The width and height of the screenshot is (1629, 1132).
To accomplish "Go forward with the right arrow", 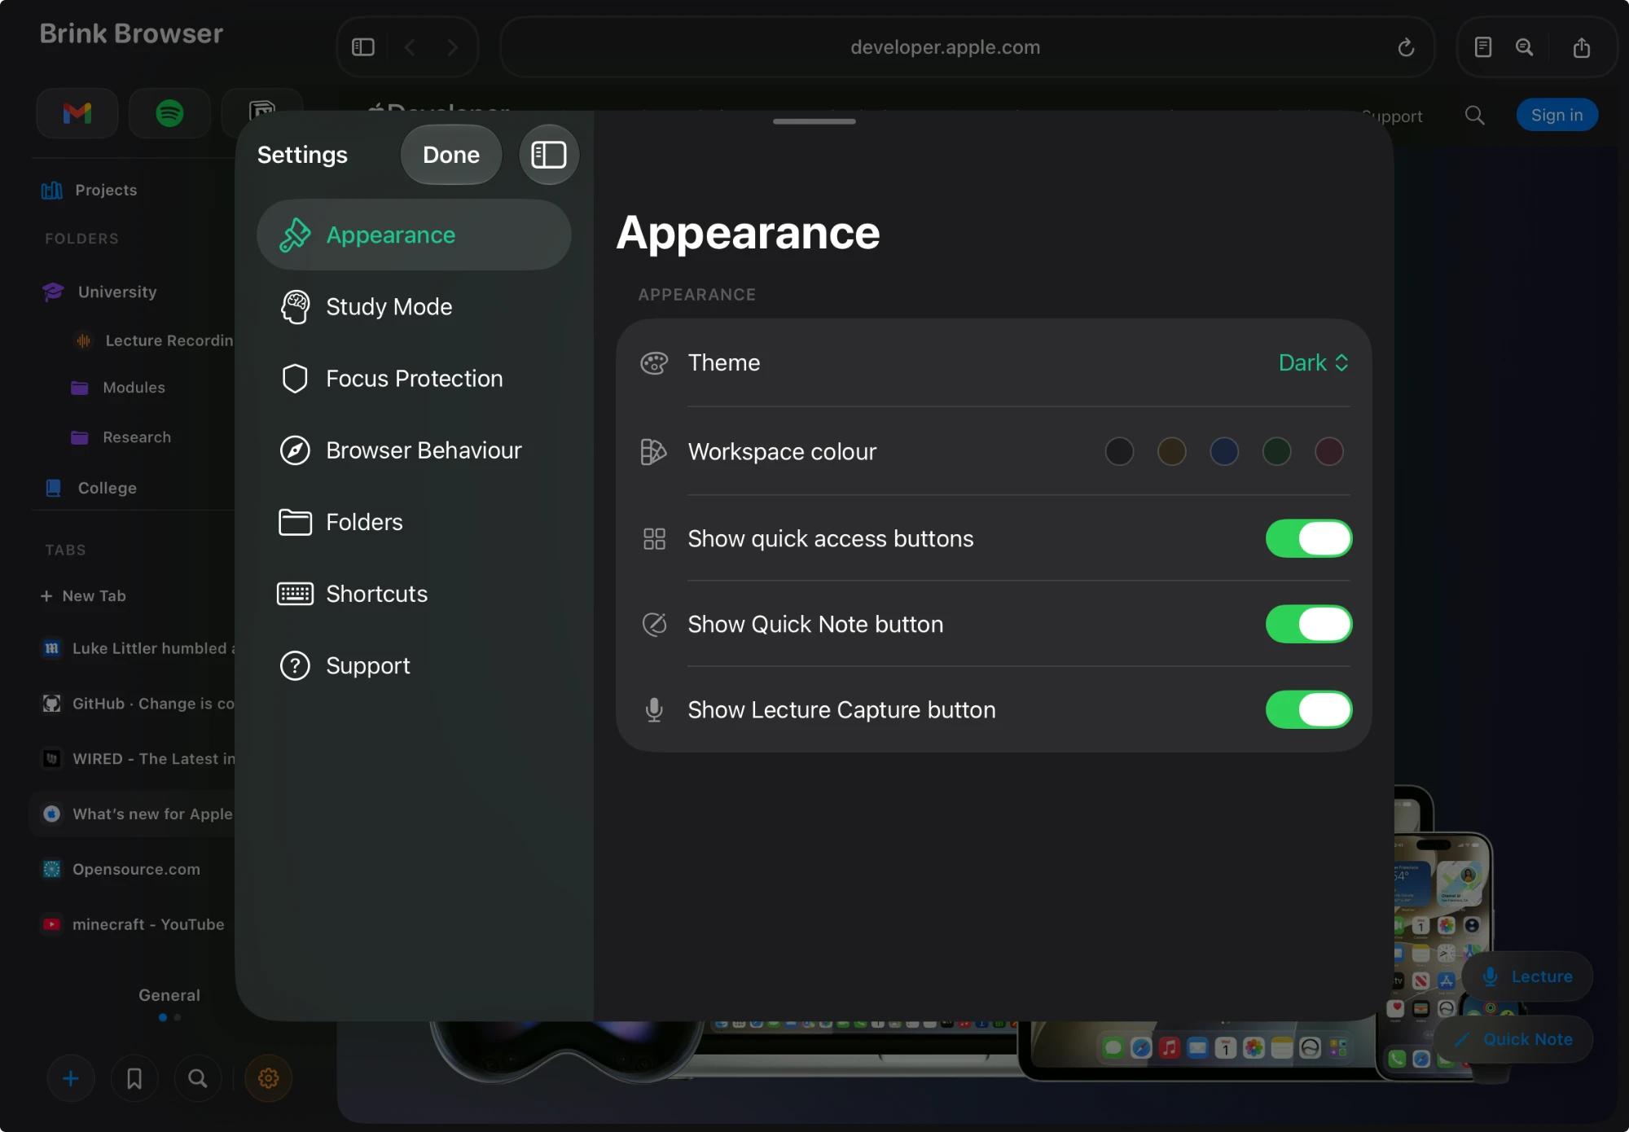I will coord(452,47).
